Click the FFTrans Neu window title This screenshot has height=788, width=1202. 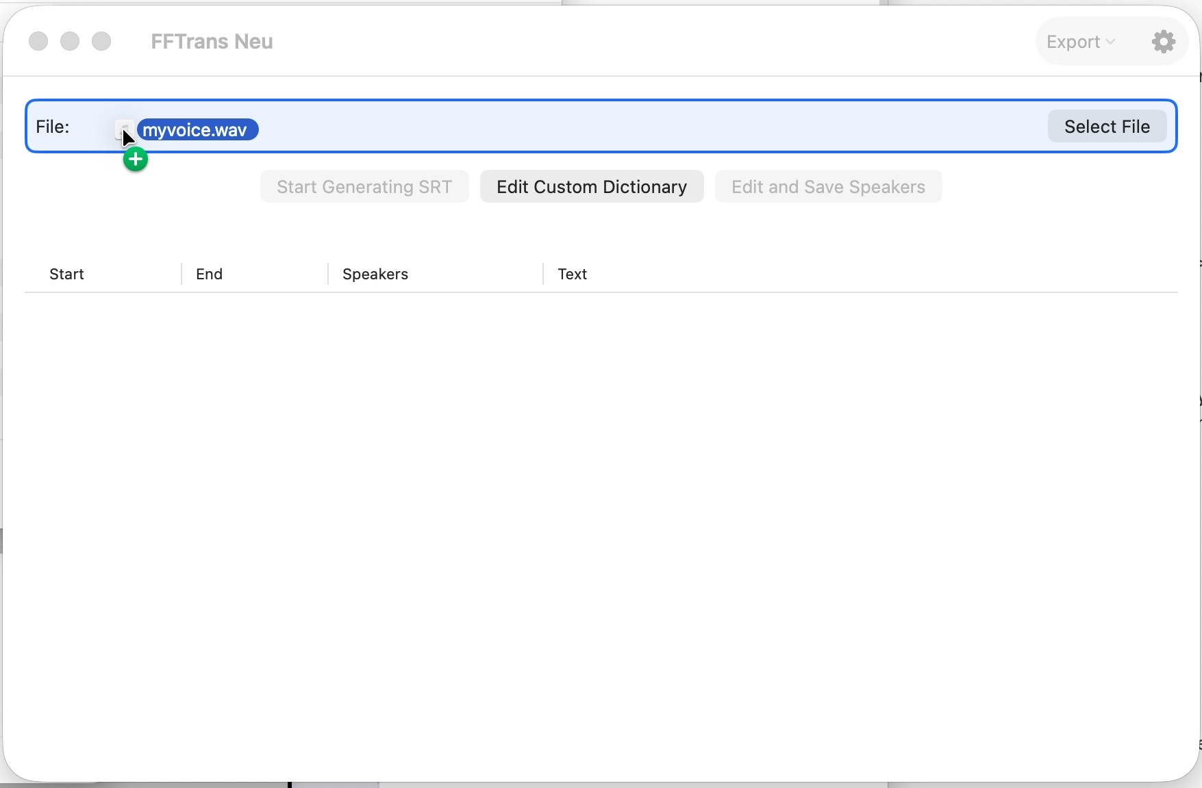pos(212,42)
